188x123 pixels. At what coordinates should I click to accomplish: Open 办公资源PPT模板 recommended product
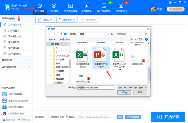[x=16, y=113]
